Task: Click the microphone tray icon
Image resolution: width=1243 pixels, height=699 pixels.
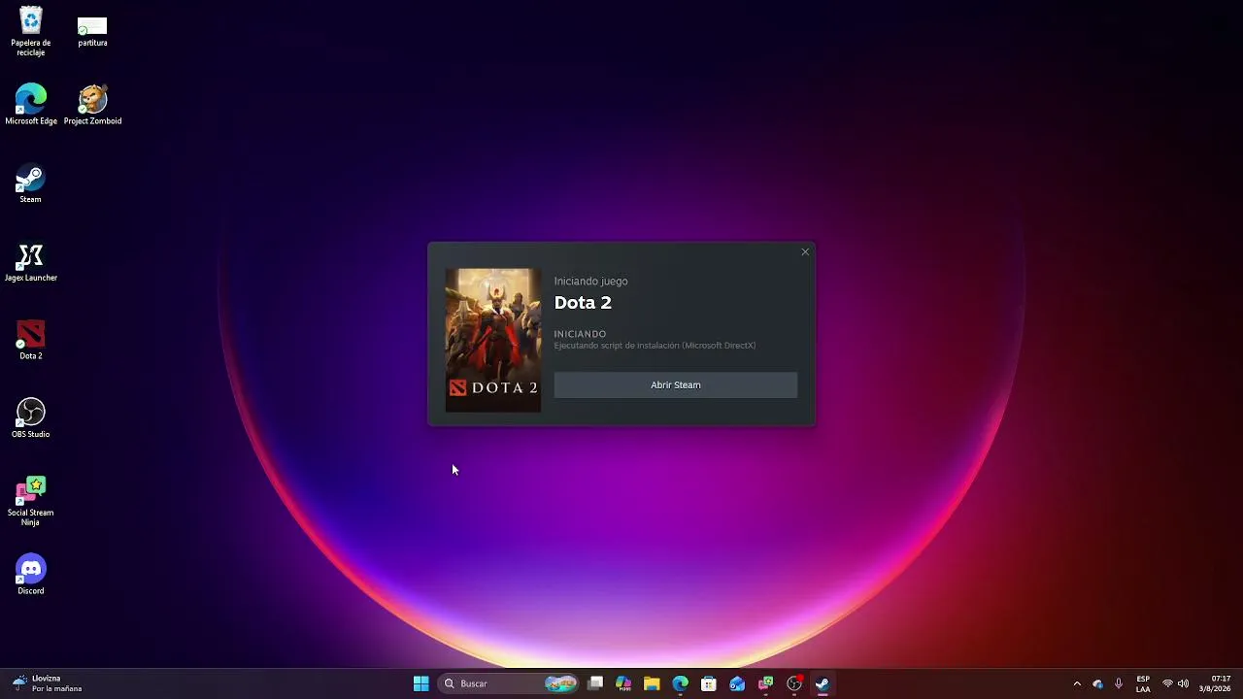Action: 1119,683
